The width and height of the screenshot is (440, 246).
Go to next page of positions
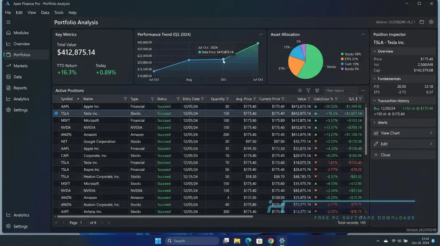pos(102,223)
